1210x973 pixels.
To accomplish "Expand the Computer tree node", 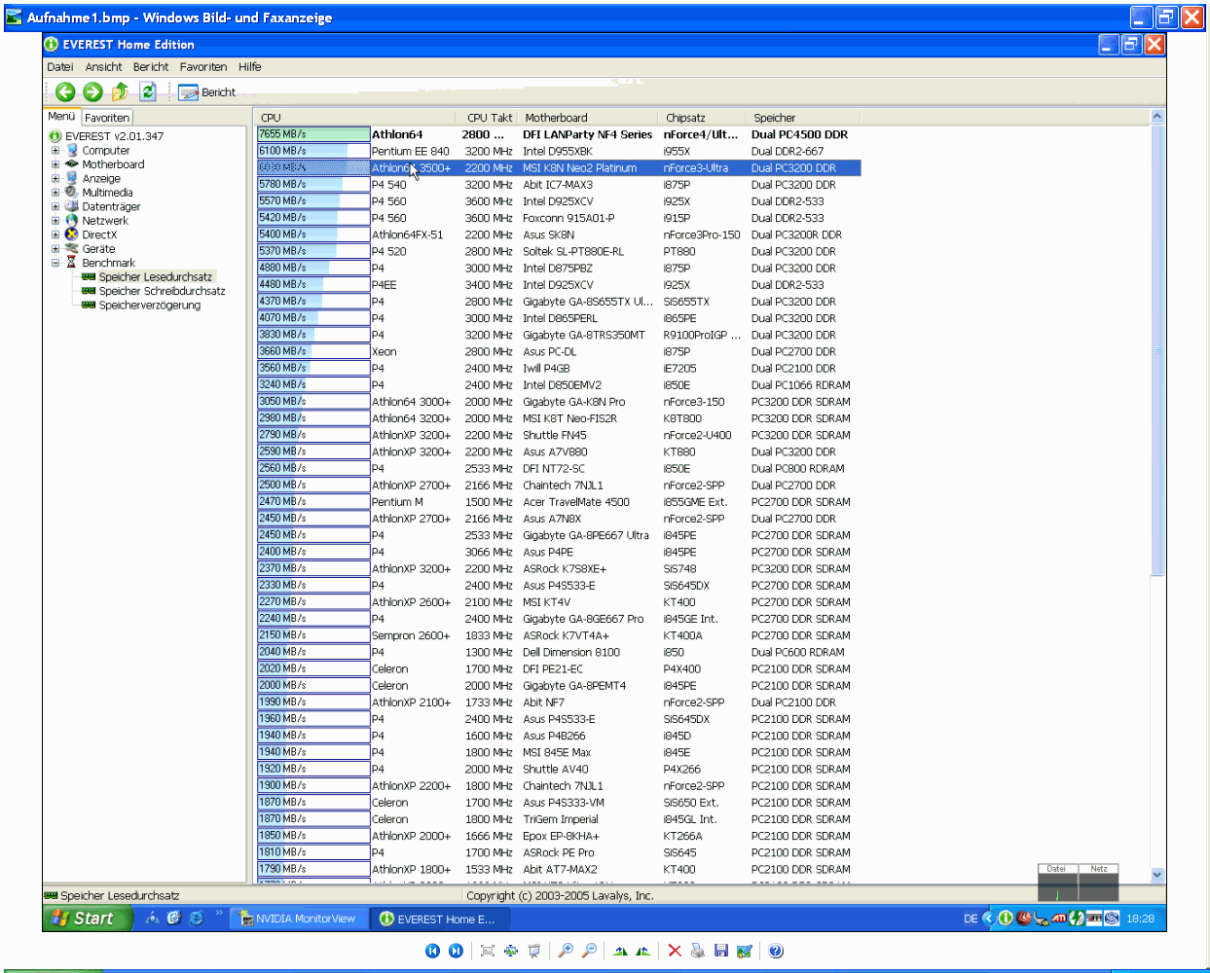I will [55, 151].
